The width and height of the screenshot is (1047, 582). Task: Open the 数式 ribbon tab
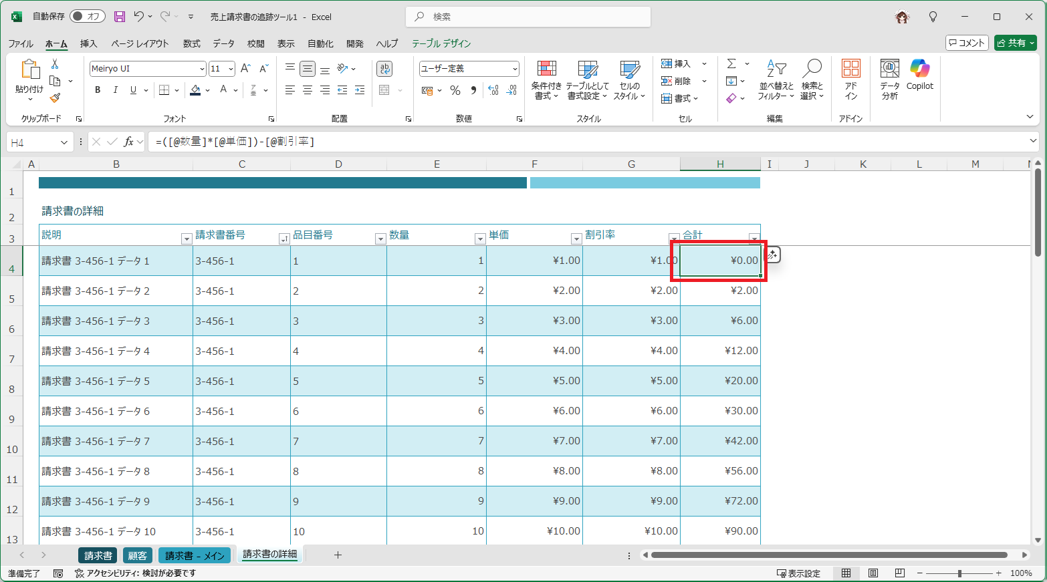tap(192, 43)
